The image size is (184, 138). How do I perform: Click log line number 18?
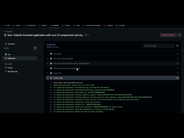coord(51,107)
